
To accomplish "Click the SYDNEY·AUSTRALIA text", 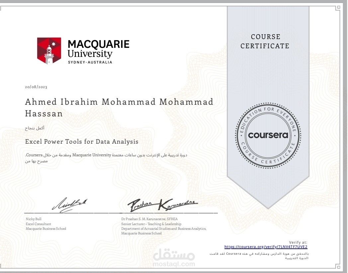I will pyautogui.click(x=90, y=62).
